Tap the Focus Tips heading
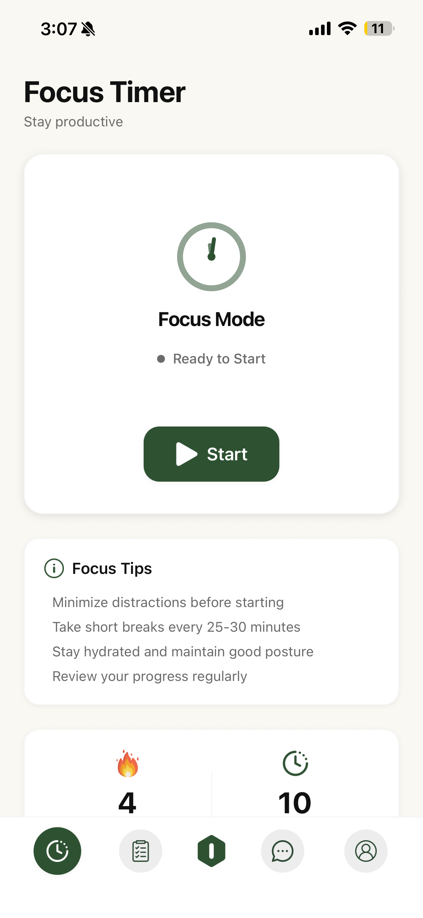 112,568
